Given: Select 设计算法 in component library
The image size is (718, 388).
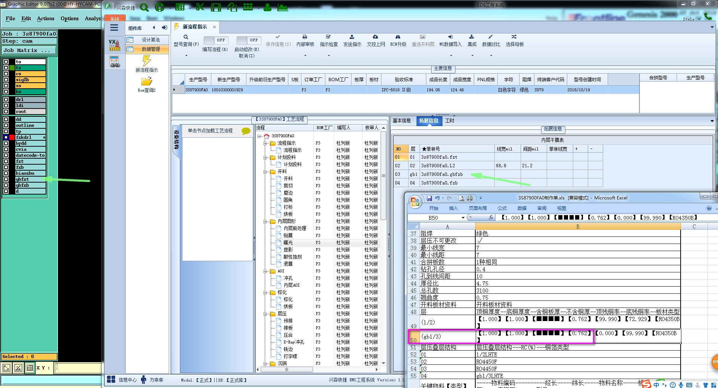Looking at the screenshot, I should [x=147, y=40].
